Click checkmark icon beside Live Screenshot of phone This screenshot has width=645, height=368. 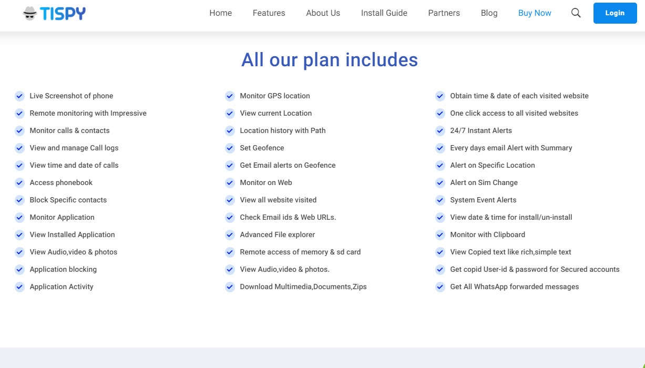(x=19, y=96)
